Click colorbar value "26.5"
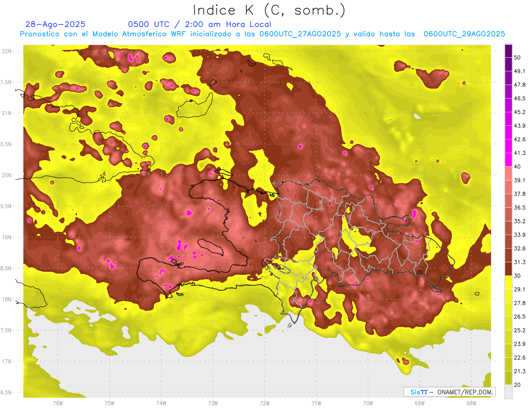The height and width of the screenshot is (409, 529). (520, 317)
